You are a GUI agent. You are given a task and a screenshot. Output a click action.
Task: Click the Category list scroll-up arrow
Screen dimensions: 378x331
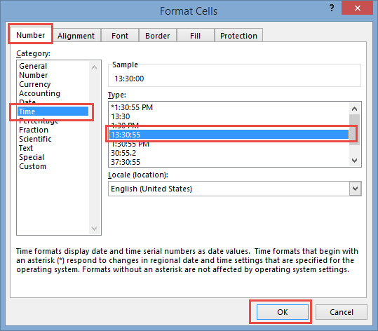(x=94, y=67)
